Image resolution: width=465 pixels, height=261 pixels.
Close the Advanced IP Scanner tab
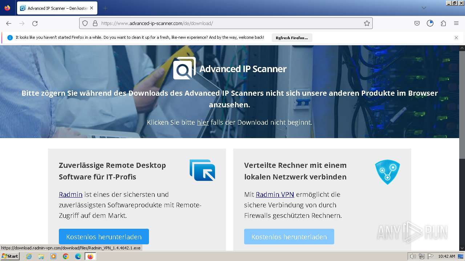click(92, 8)
